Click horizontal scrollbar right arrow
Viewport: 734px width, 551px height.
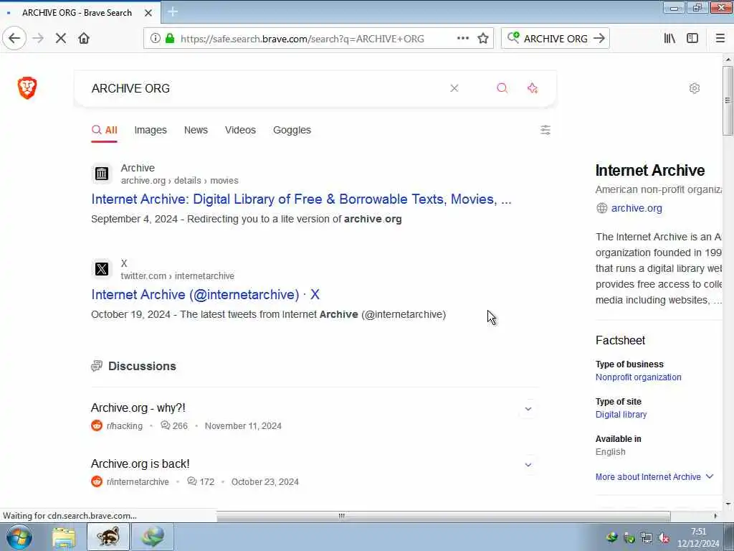(x=715, y=516)
